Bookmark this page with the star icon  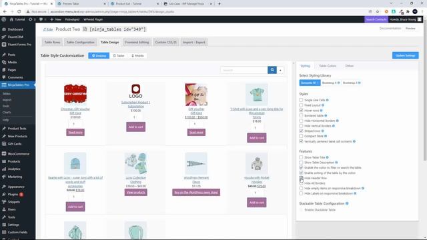tap(378, 12)
